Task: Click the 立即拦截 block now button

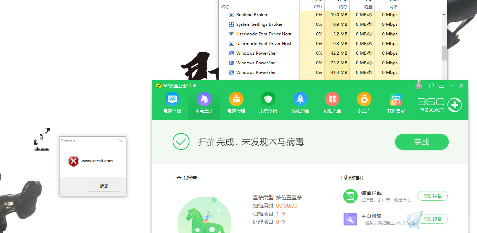Action: point(433,196)
